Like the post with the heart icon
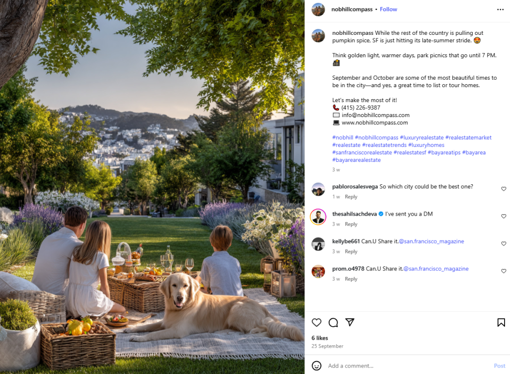The height and width of the screenshot is (374, 510). 316,322
